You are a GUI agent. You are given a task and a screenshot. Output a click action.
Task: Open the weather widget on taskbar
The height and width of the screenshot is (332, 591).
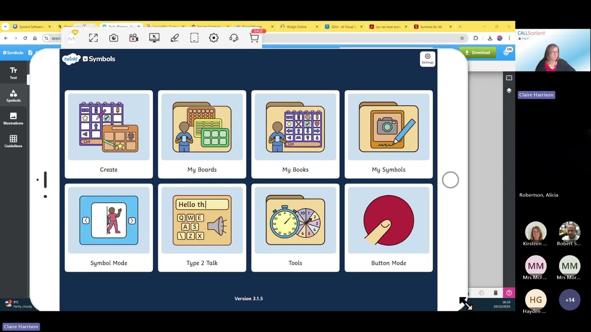[18, 304]
